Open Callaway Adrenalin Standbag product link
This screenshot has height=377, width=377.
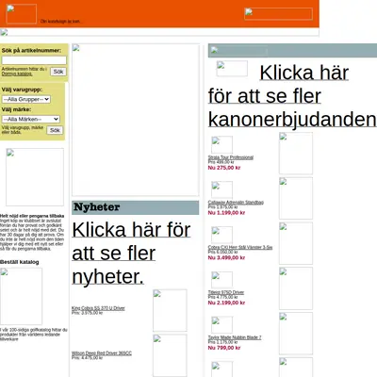click(236, 203)
